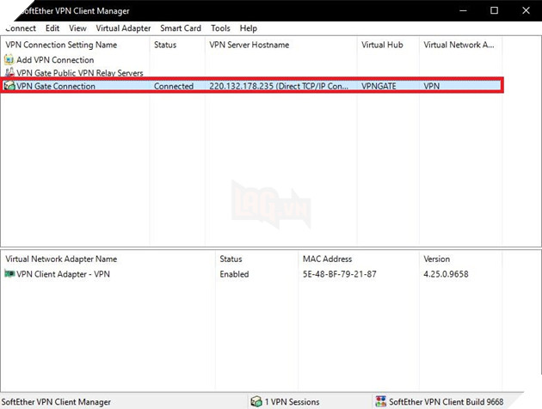Image resolution: width=542 pixels, height=409 pixels.
Task: Click the VPN Gate Public Relay Servers icon
Action: coord(9,73)
